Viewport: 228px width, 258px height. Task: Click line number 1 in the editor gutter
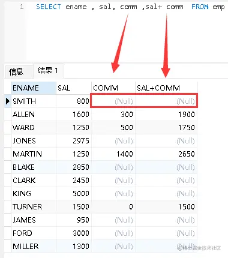pos(22,7)
